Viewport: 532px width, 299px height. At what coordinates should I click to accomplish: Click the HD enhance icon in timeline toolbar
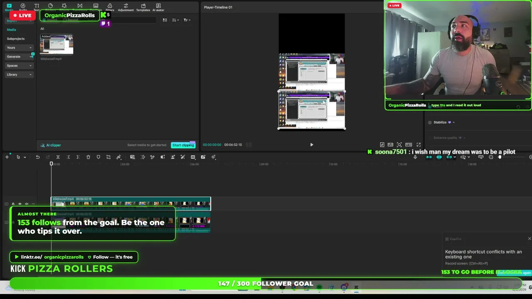click(193, 157)
